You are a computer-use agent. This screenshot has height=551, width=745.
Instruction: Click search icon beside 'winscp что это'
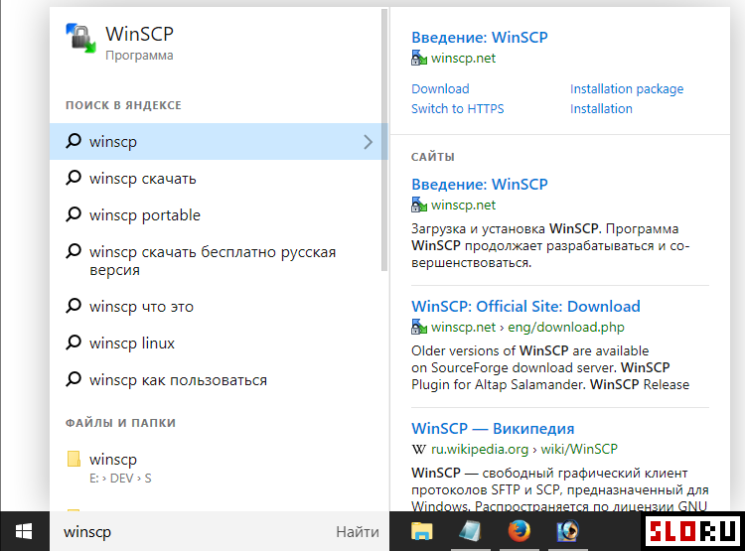[x=74, y=306]
